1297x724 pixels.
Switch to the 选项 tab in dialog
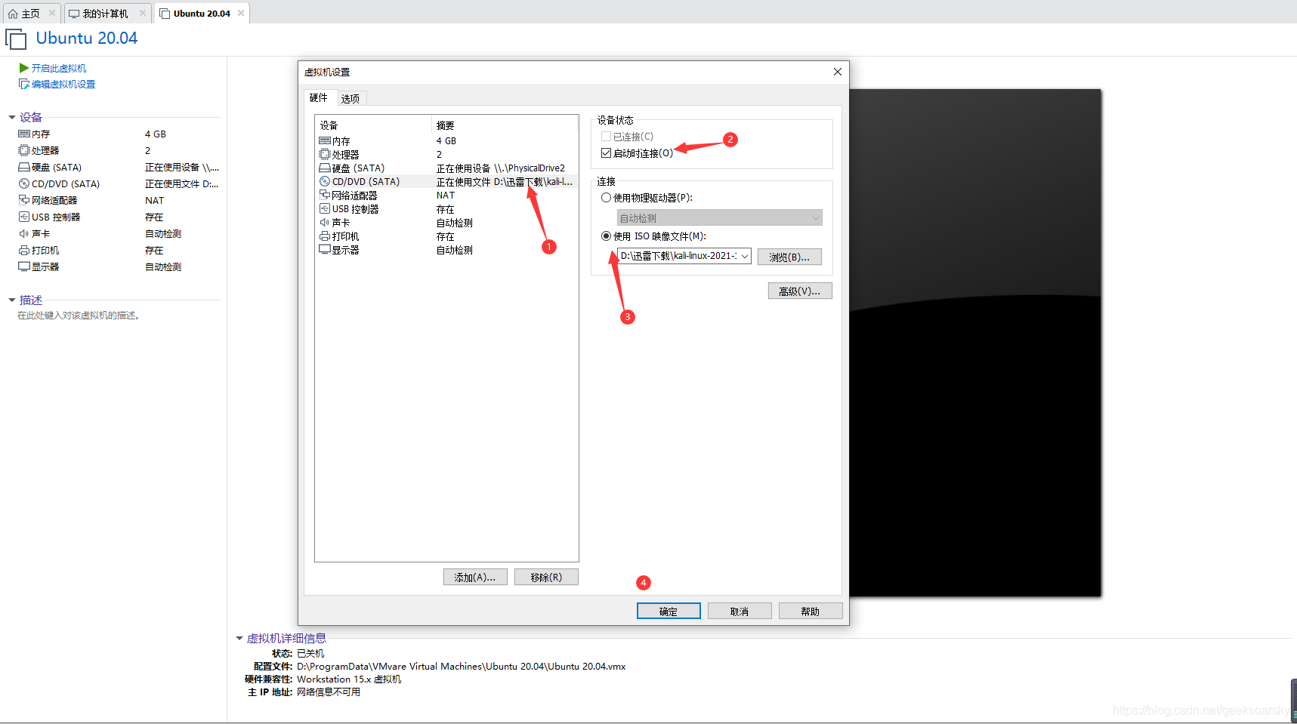pos(350,99)
